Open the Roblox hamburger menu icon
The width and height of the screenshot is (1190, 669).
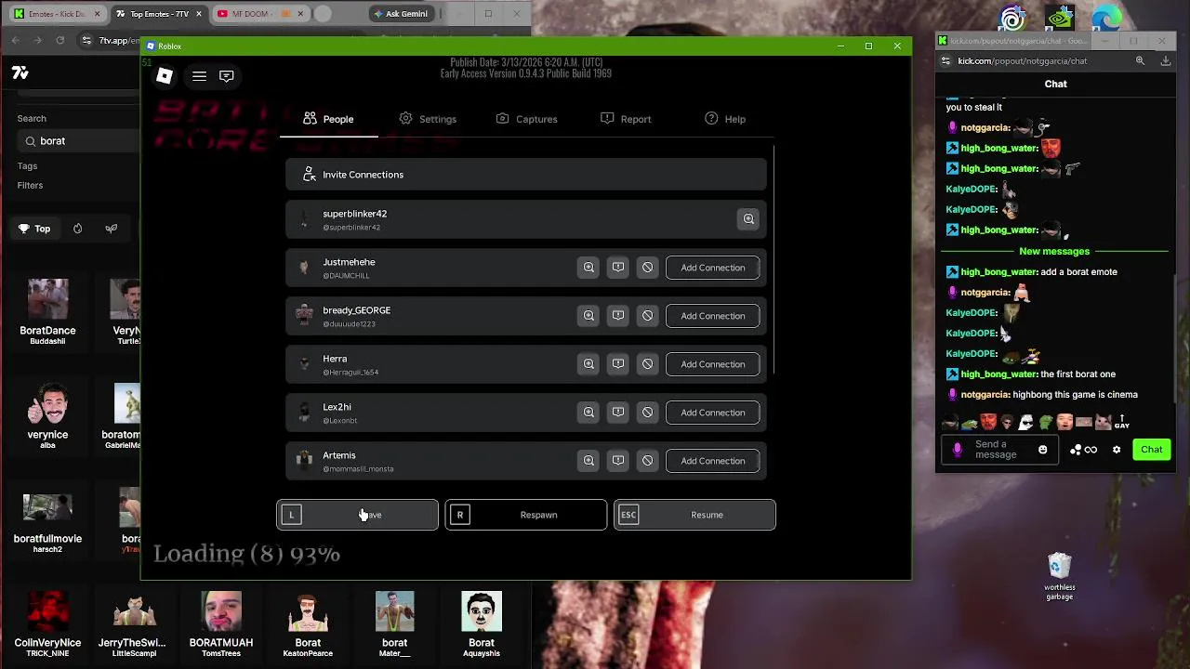(199, 76)
